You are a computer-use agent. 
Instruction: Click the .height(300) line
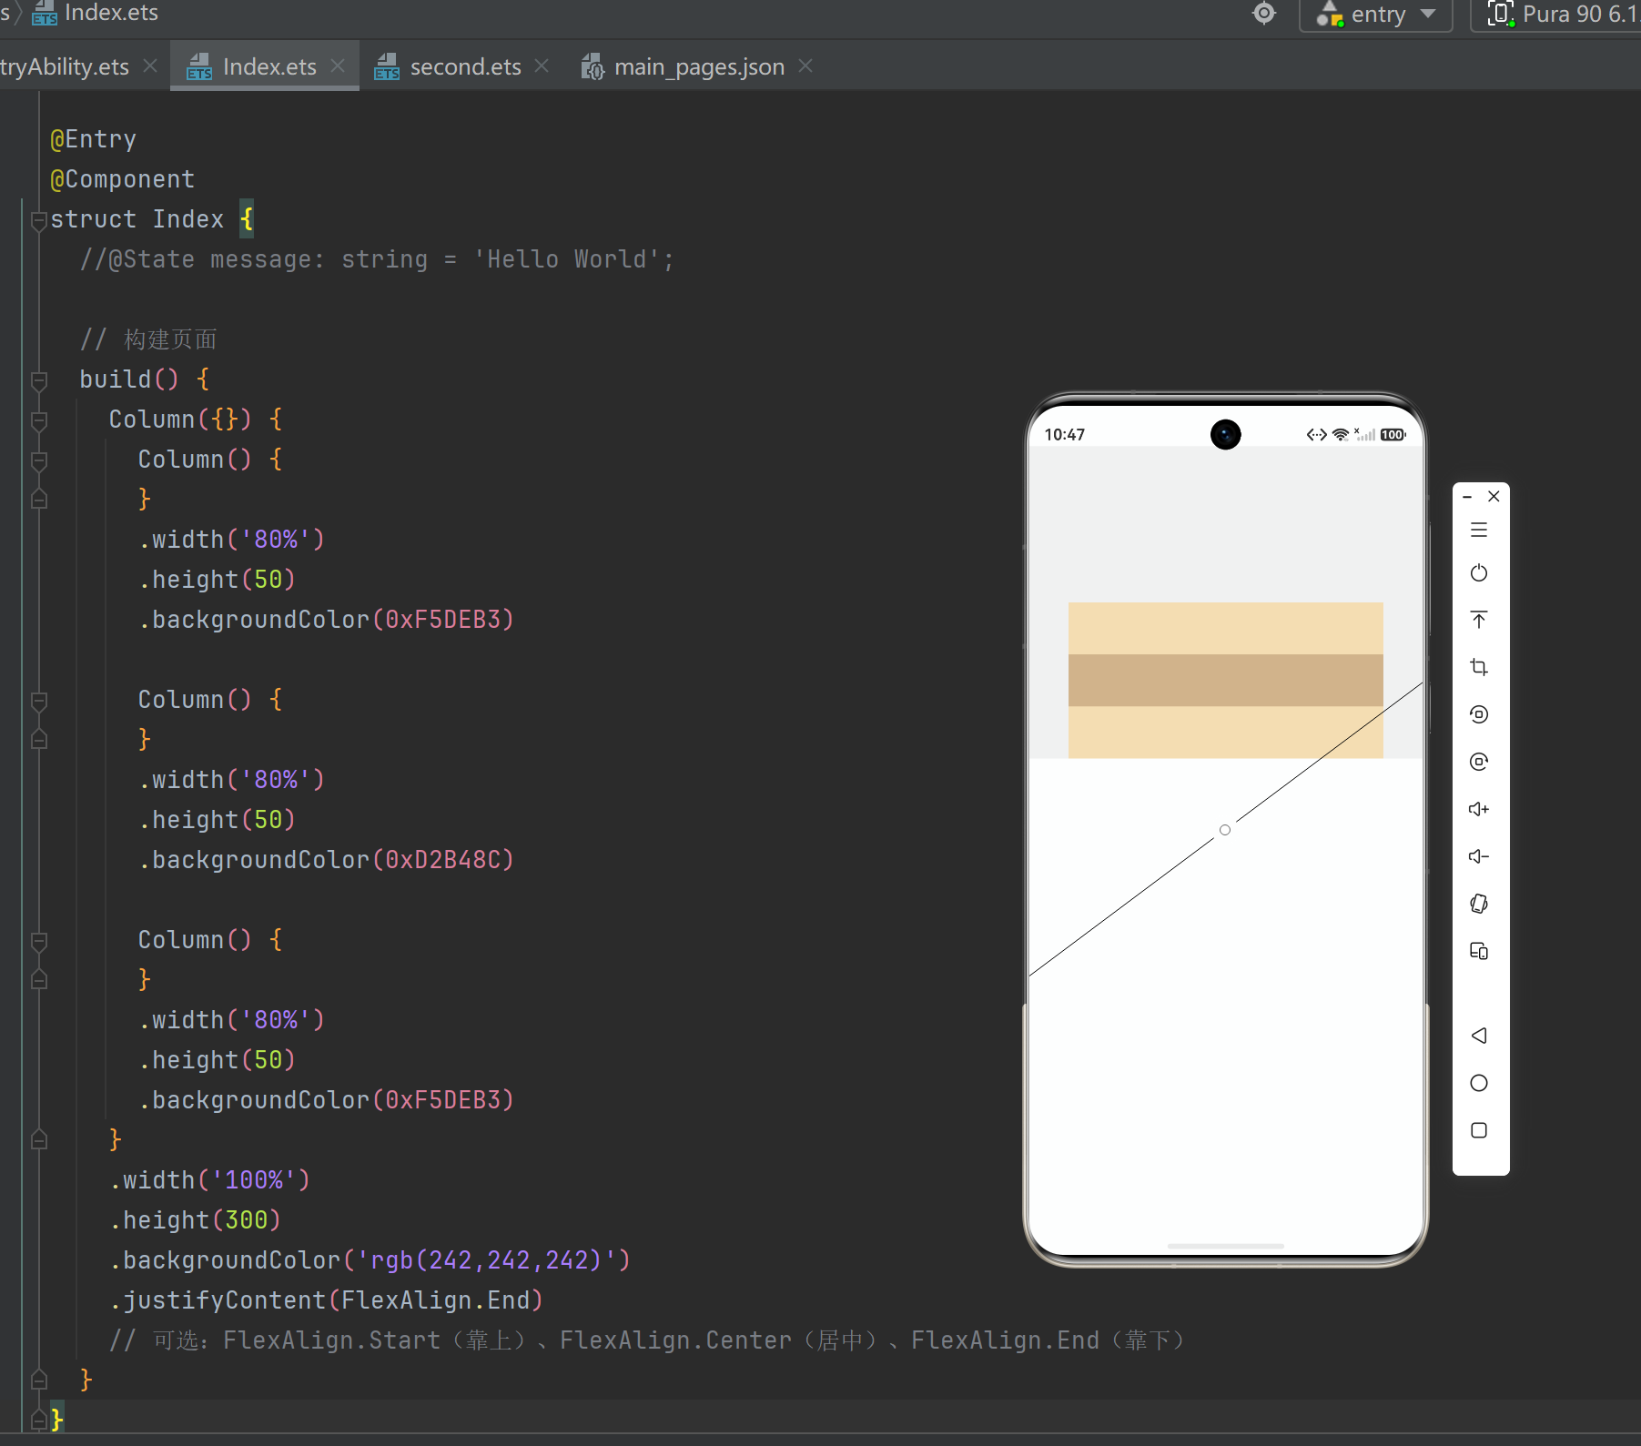tap(195, 1220)
